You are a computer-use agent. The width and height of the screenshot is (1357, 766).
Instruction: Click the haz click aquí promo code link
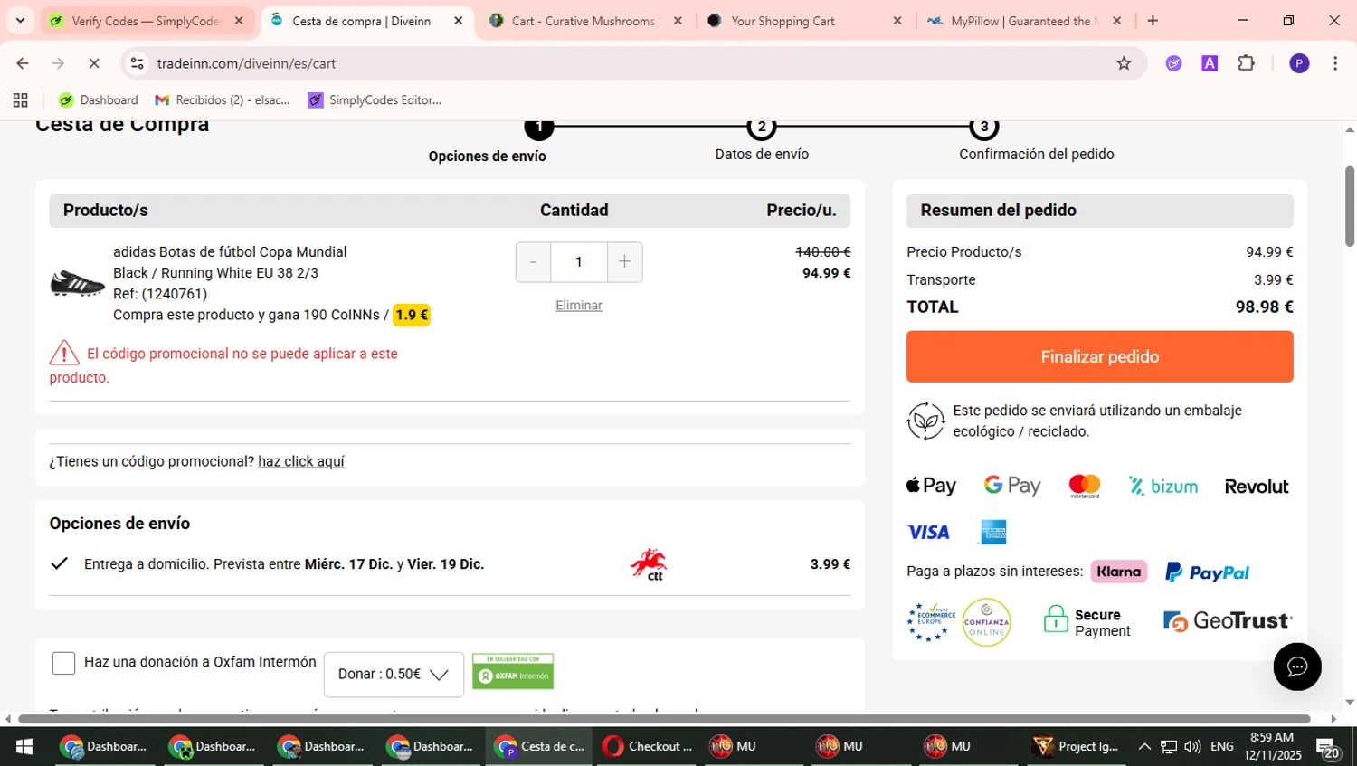(301, 461)
